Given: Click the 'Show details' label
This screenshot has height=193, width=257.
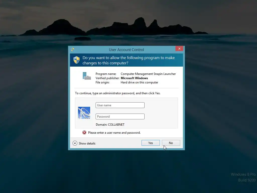Looking at the screenshot, I should coord(87,143).
